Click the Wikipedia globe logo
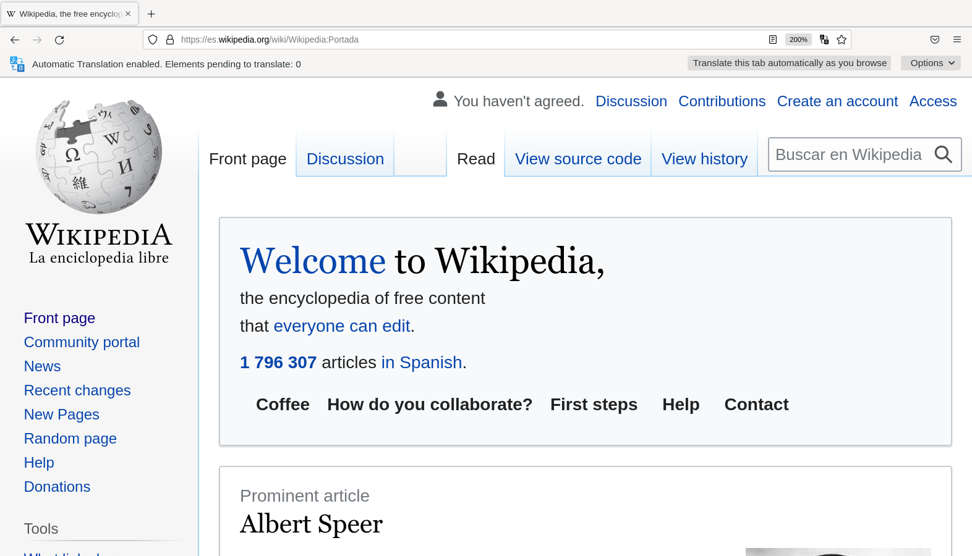The image size is (972, 556). (99, 157)
